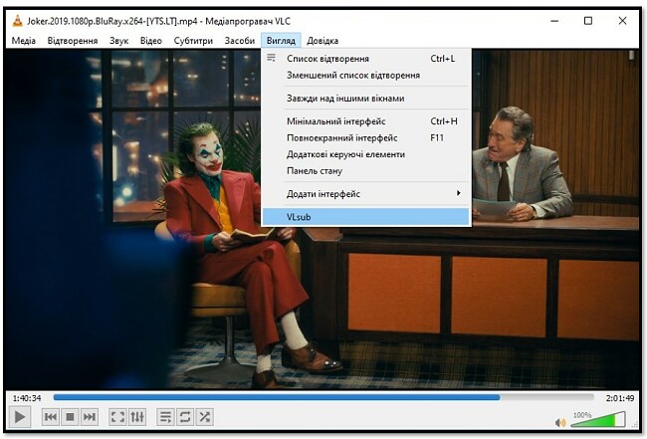Toggle Панель стану option
647x439 pixels.
(x=366, y=171)
